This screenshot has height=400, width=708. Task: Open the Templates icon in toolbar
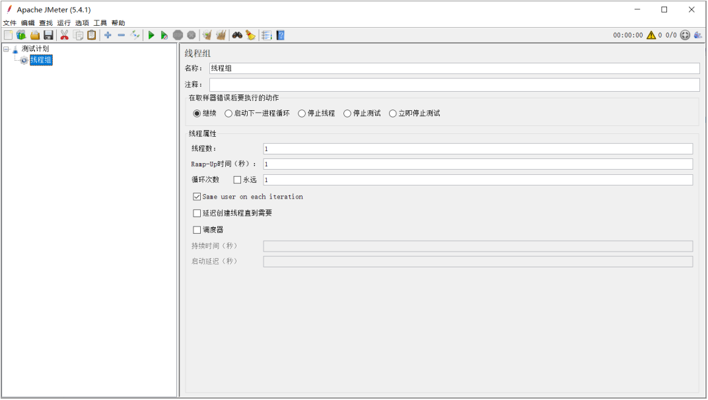click(x=21, y=35)
